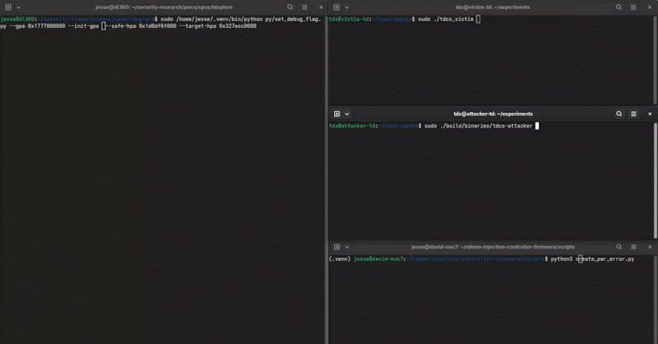Expand tab dropdown in jesse@david-nuc7 terminal
Image resolution: width=658 pixels, height=344 pixels.
(x=347, y=247)
